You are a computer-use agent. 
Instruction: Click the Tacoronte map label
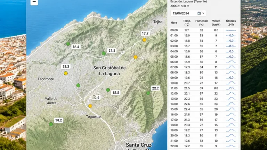pos(46,79)
